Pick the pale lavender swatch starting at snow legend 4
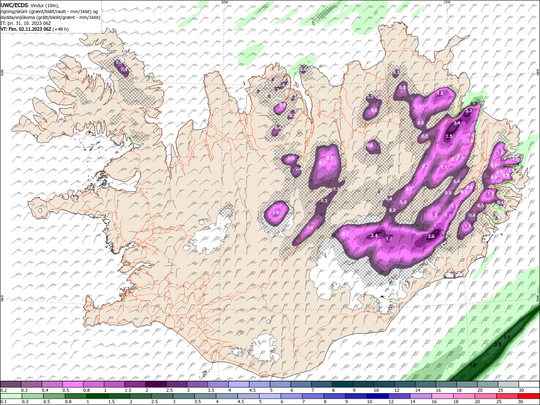The height and width of the screenshot is (405, 540). tap(239, 384)
